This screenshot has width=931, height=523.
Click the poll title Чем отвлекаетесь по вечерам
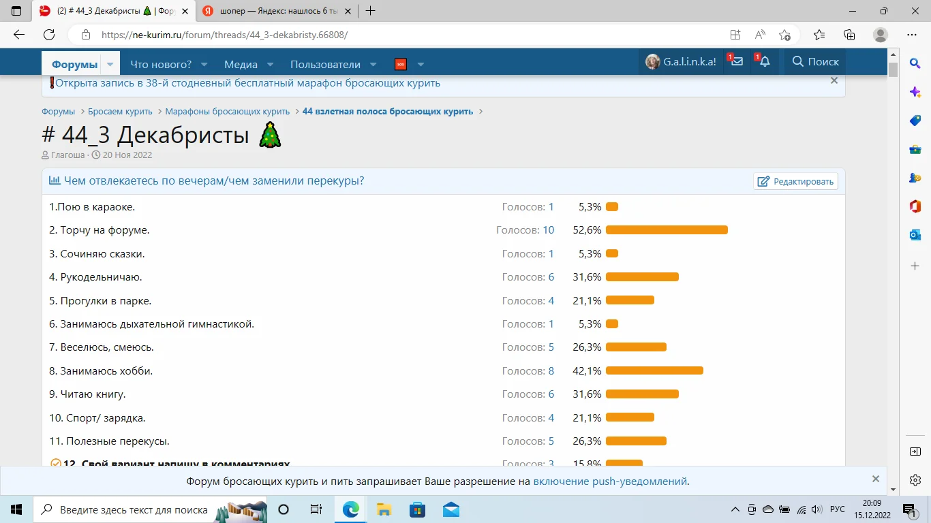coord(214,181)
